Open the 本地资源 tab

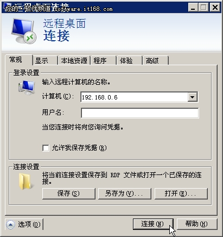coord(74,60)
